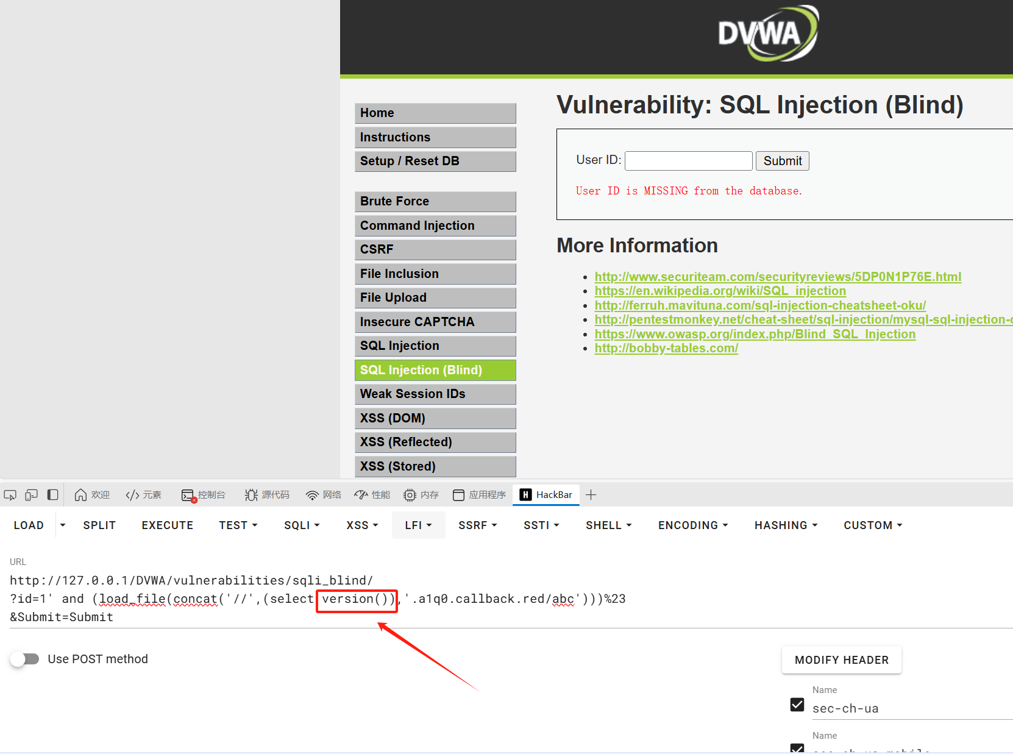
Task: Click EXECUTE in HackBar
Action: 168,525
